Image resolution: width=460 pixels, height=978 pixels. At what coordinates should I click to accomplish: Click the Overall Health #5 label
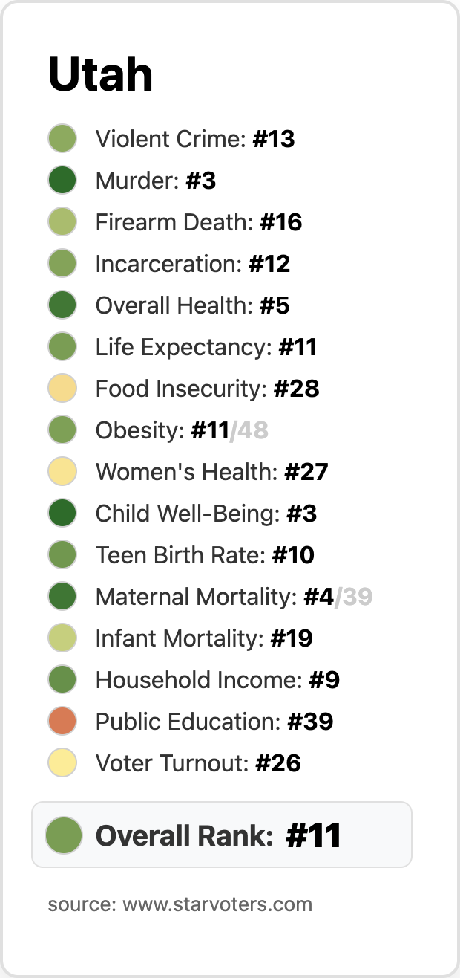(x=192, y=305)
